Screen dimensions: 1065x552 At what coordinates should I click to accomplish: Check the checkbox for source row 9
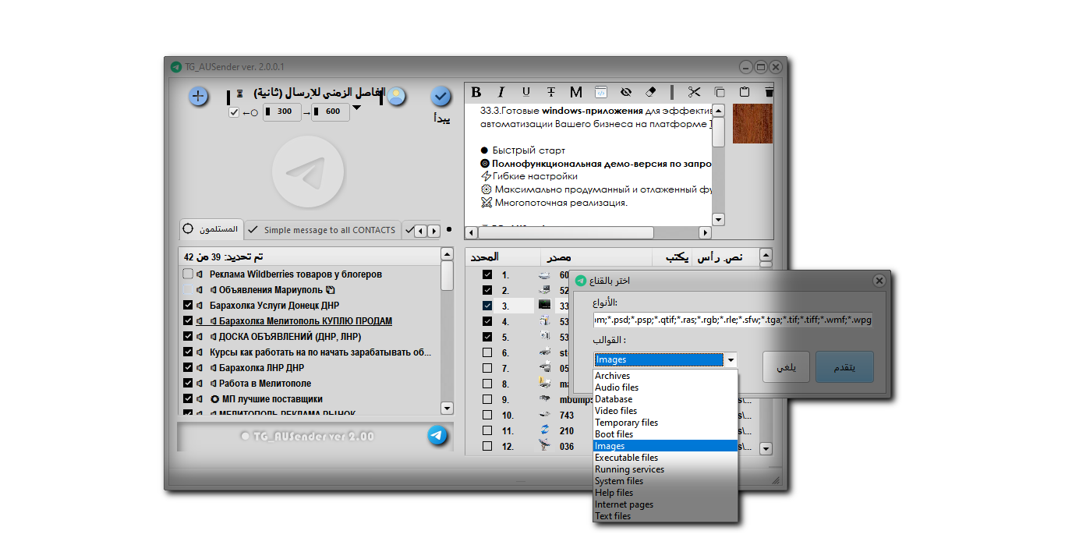click(487, 399)
